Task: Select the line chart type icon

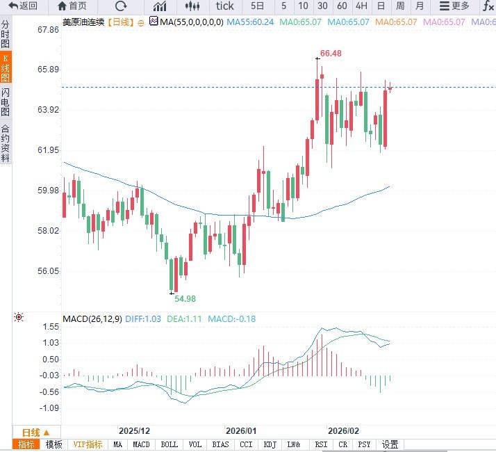Action: [160, 6]
